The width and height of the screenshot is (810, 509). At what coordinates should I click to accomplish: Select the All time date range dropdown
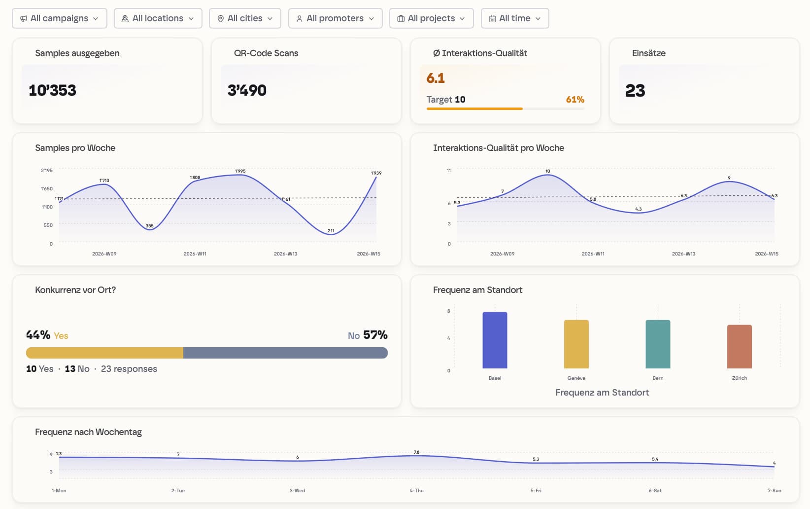[x=515, y=18]
